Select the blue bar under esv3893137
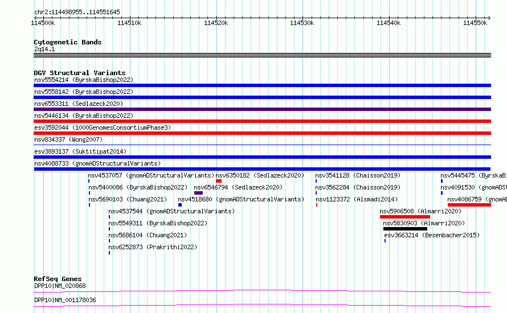This screenshot has width=507, height=313. 262,157
